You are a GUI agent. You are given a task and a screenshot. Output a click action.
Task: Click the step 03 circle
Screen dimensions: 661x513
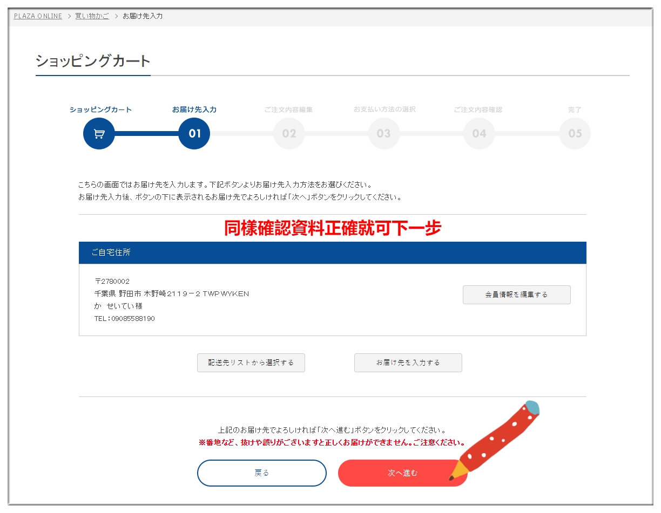point(384,134)
